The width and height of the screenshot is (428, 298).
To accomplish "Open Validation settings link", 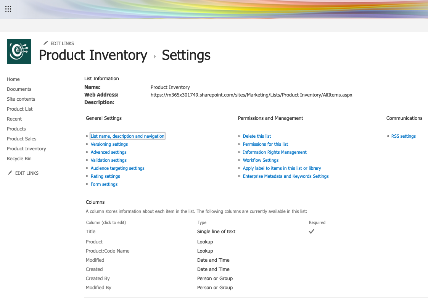I will click(x=108, y=160).
